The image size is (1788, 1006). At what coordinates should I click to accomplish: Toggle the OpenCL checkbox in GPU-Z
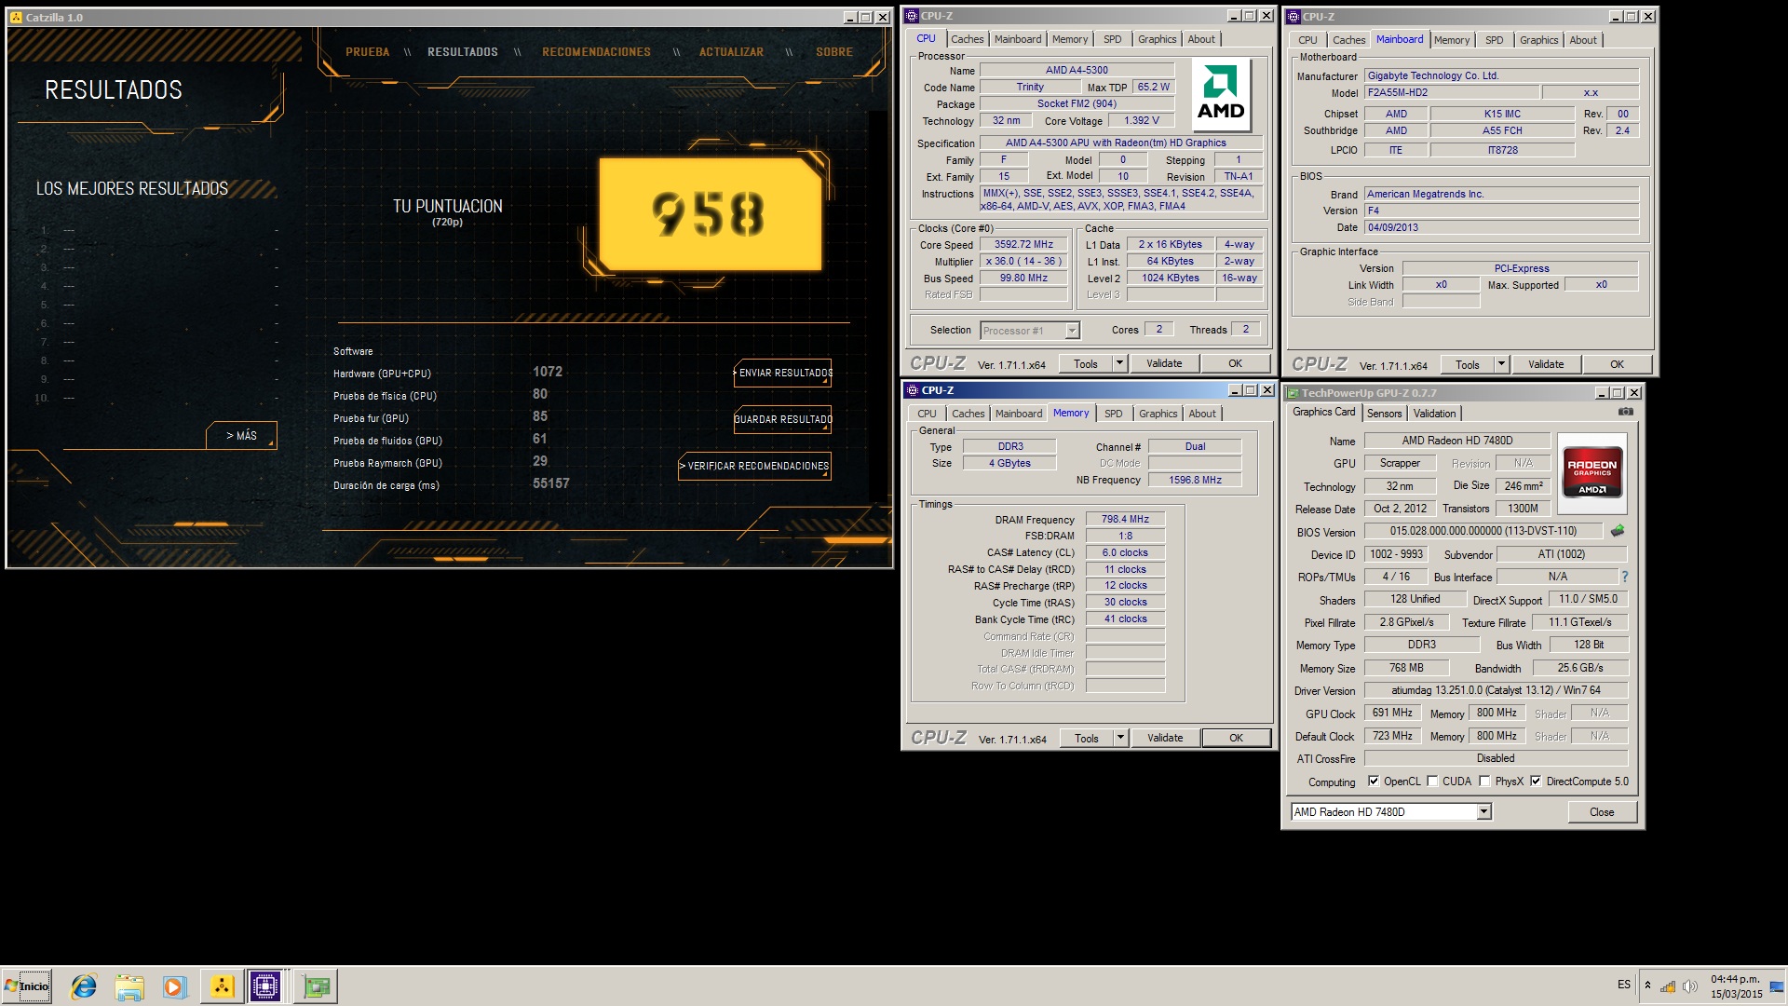click(1374, 782)
